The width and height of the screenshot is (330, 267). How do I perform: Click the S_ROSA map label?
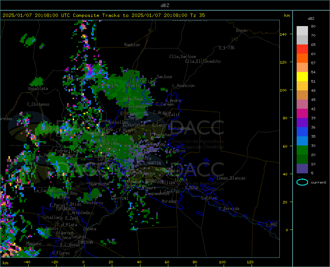point(191,187)
